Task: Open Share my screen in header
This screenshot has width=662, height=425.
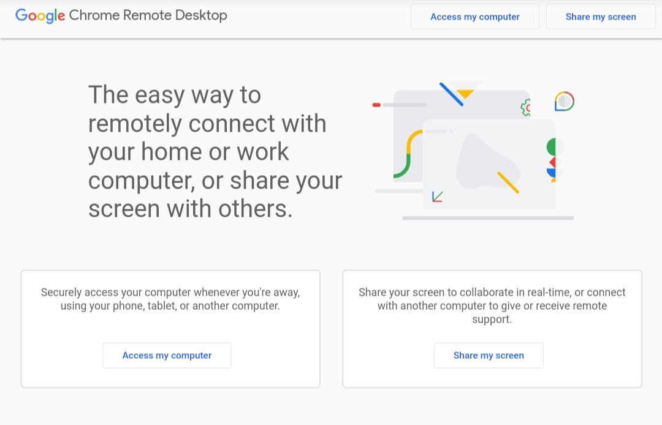Action: coord(601,17)
